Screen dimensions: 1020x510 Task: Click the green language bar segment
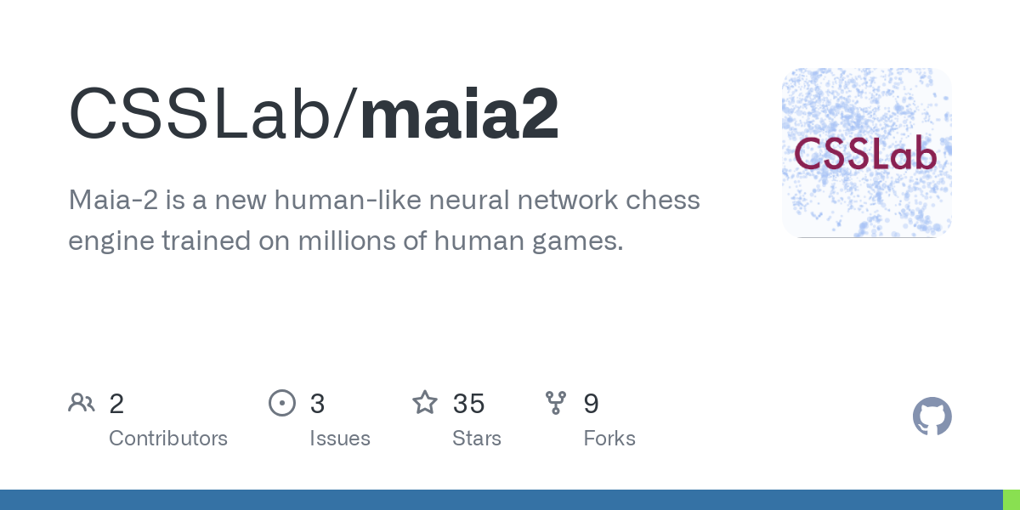coord(1011,500)
